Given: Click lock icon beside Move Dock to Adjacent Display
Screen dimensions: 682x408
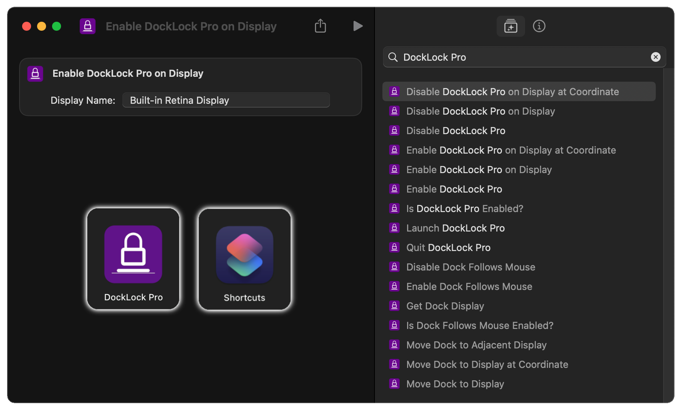Looking at the screenshot, I should point(394,344).
